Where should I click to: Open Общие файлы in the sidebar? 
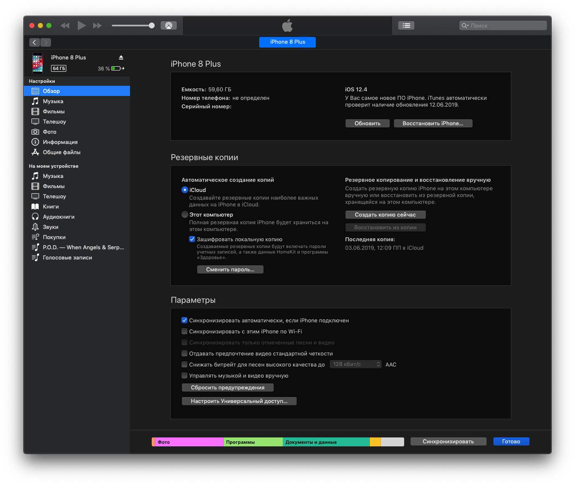[61, 152]
